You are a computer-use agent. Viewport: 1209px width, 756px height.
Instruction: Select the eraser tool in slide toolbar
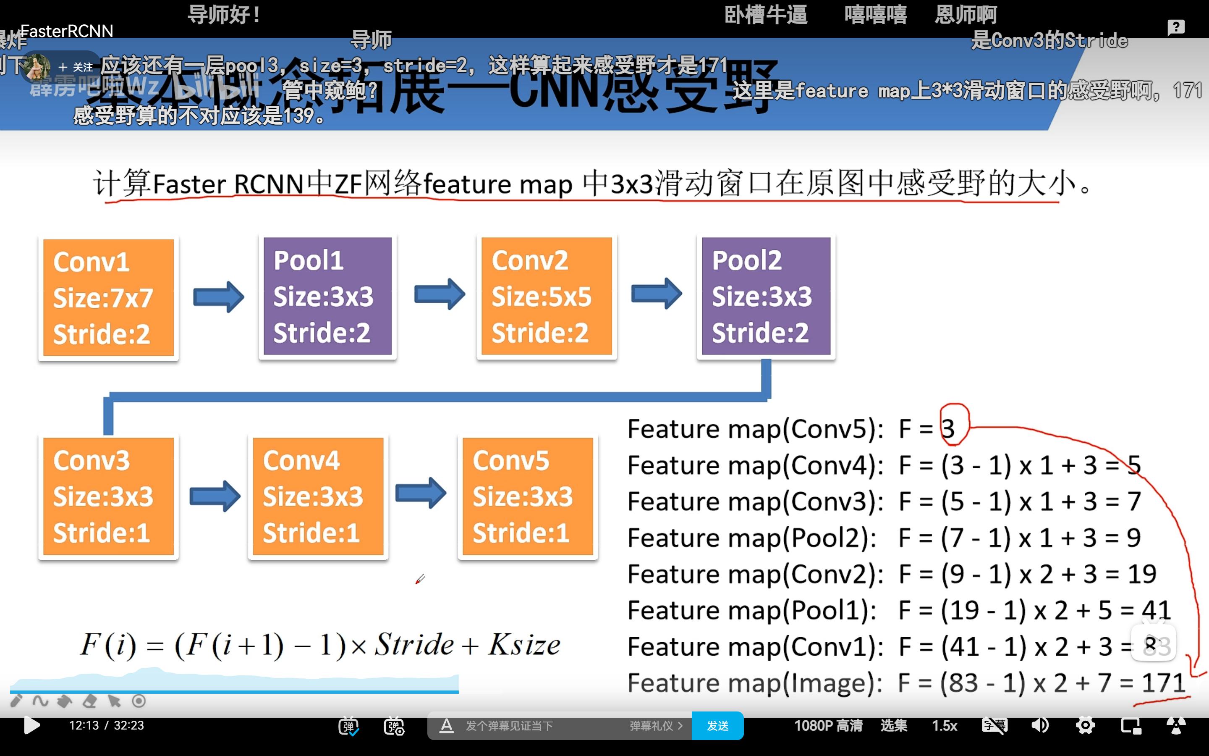coord(90,701)
